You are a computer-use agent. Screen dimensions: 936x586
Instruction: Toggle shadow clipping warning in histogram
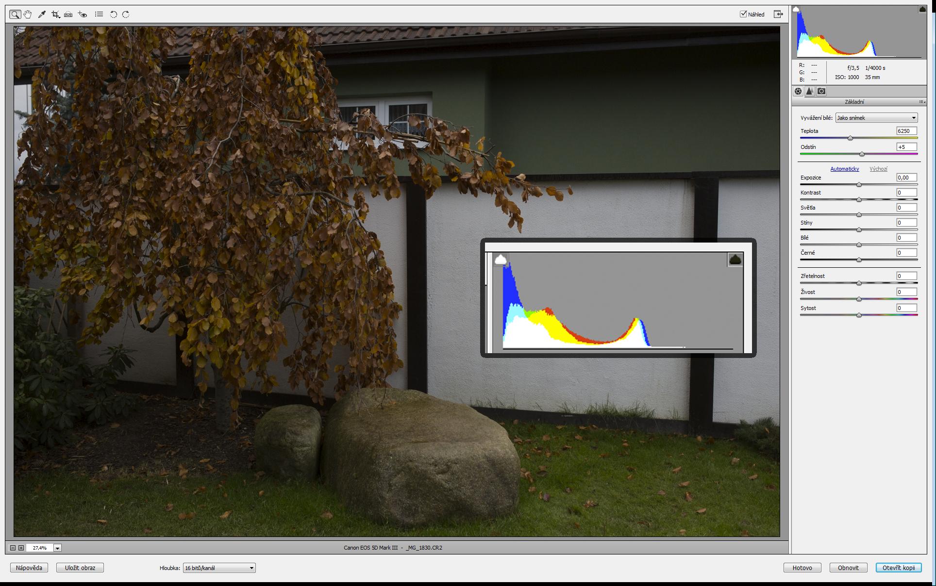tap(796, 9)
